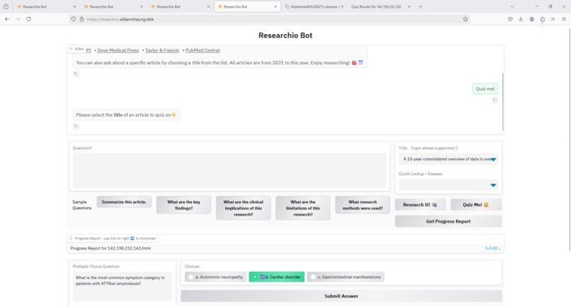Screen dimensions: 571x306
Task: Open the Pocket save icon
Action: click(510, 19)
